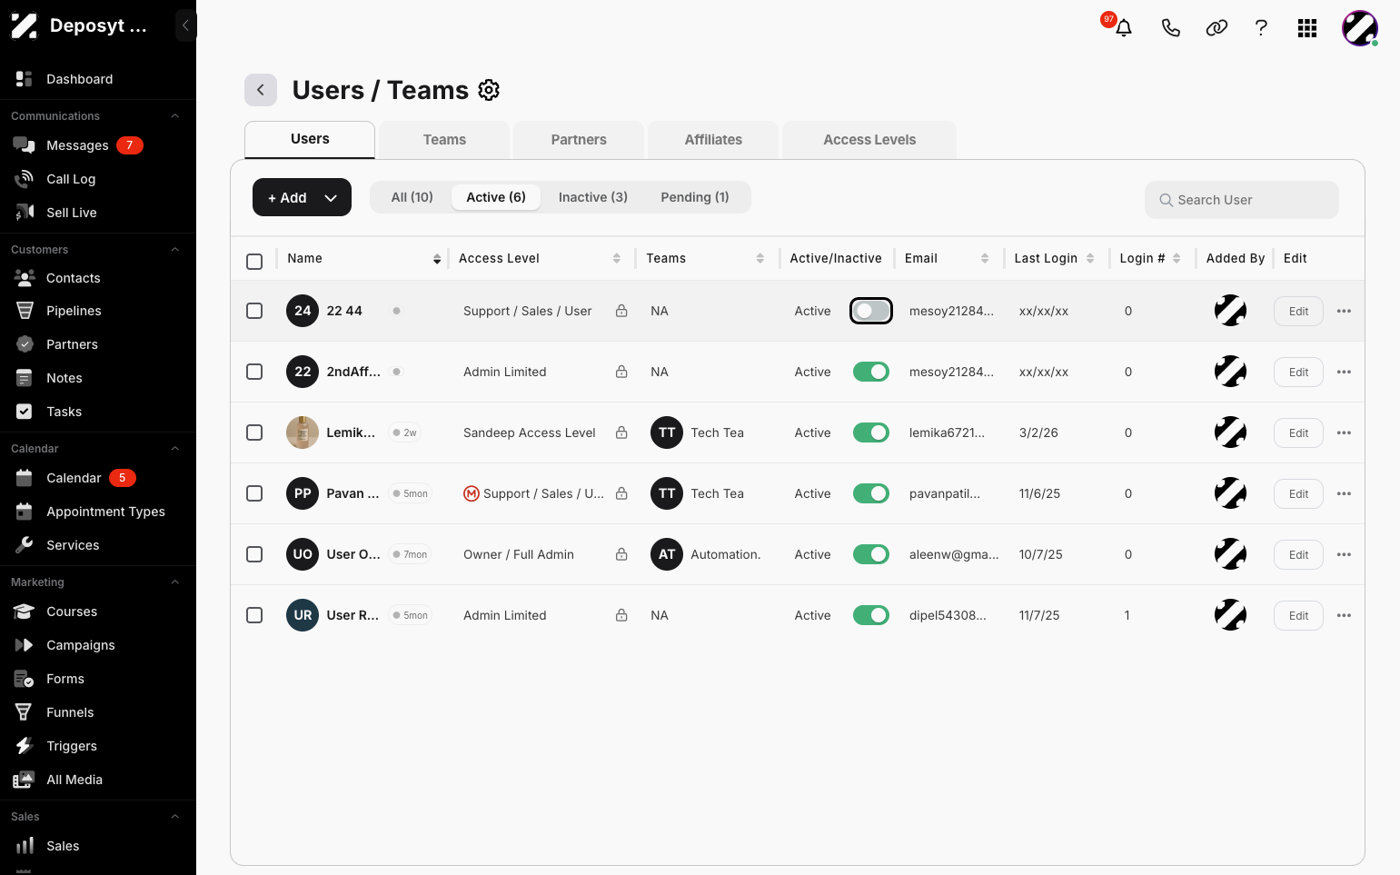The width and height of the screenshot is (1400, 875).
Task: Select all users with header checkbox
Action: tap(254, 262)
